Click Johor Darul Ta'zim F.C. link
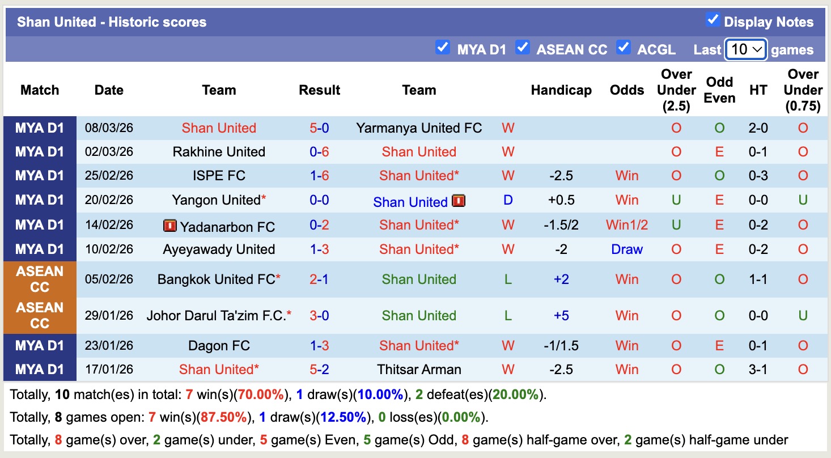 pyautogui.click(x=217, y=315)
